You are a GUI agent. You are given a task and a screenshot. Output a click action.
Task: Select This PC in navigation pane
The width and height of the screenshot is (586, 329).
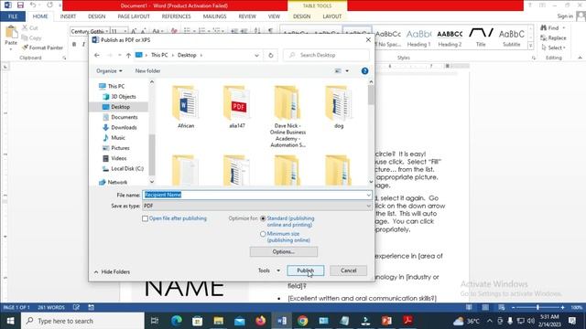pos(116,86)
